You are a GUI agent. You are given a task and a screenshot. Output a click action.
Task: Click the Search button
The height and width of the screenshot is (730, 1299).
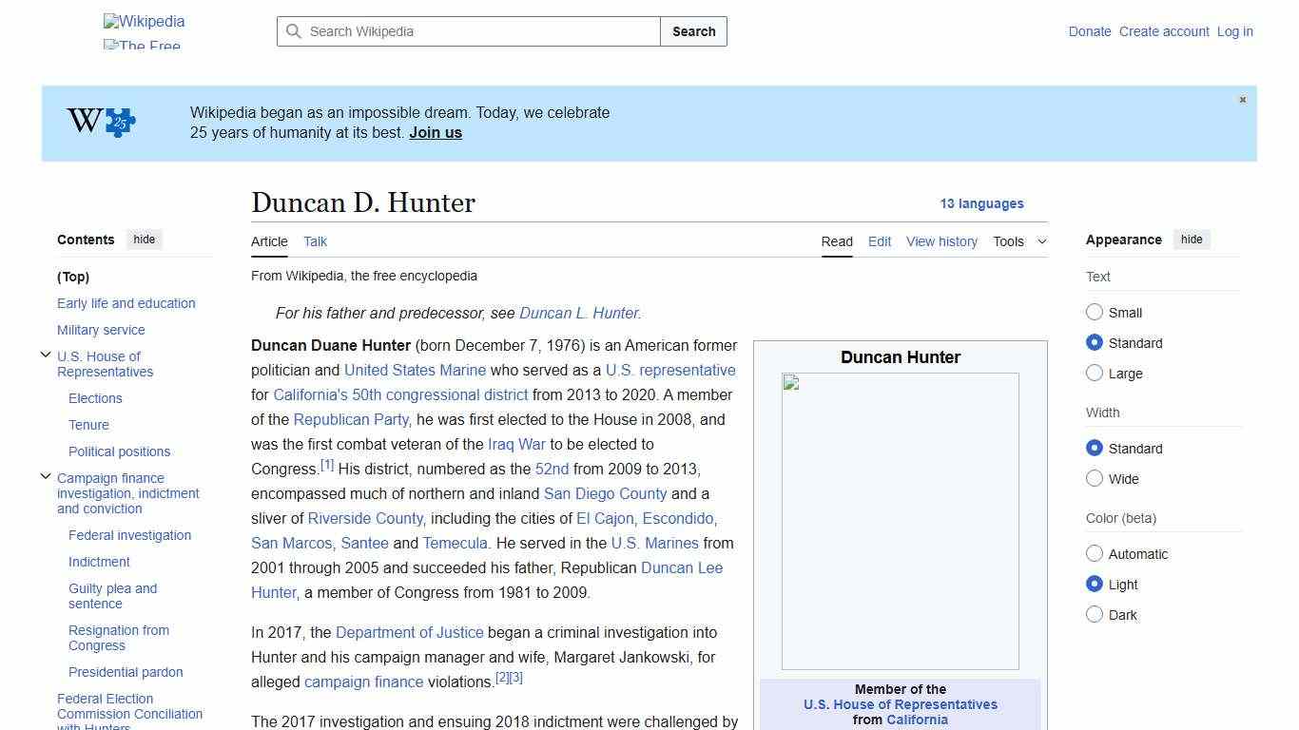click(x=693, y=31)
